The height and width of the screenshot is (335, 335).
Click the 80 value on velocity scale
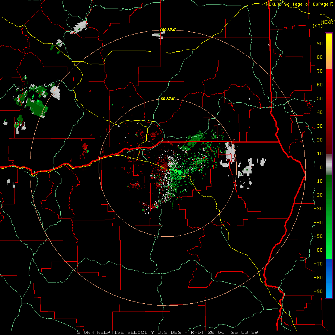click(320, 57)
